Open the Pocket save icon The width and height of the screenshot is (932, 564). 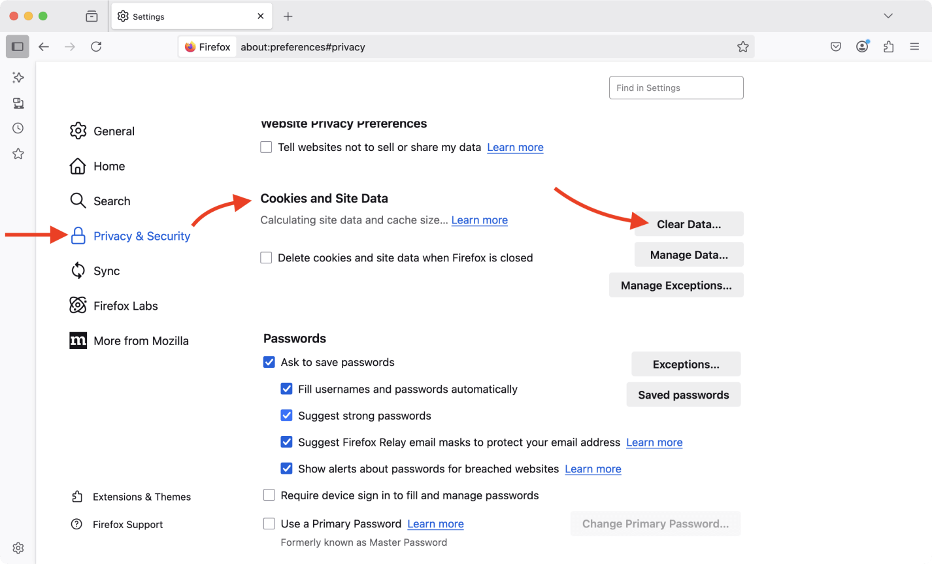[x=835, y=47]
